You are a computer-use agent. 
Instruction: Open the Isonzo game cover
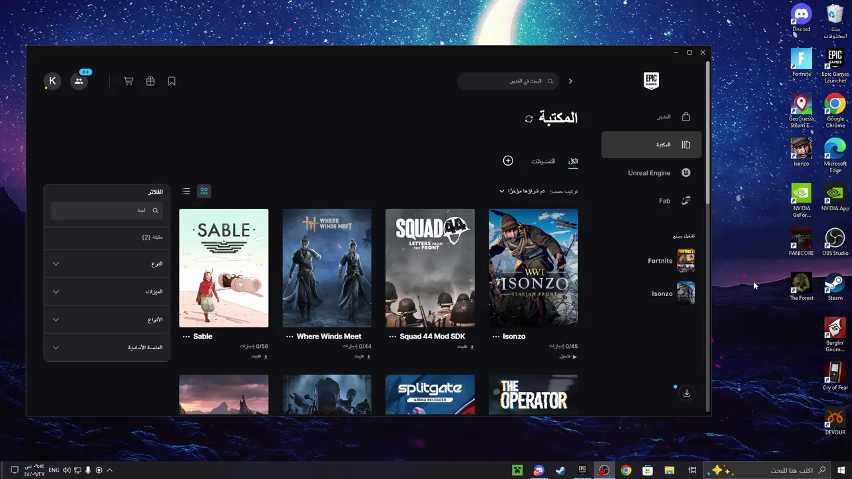(x=533, y=268)
